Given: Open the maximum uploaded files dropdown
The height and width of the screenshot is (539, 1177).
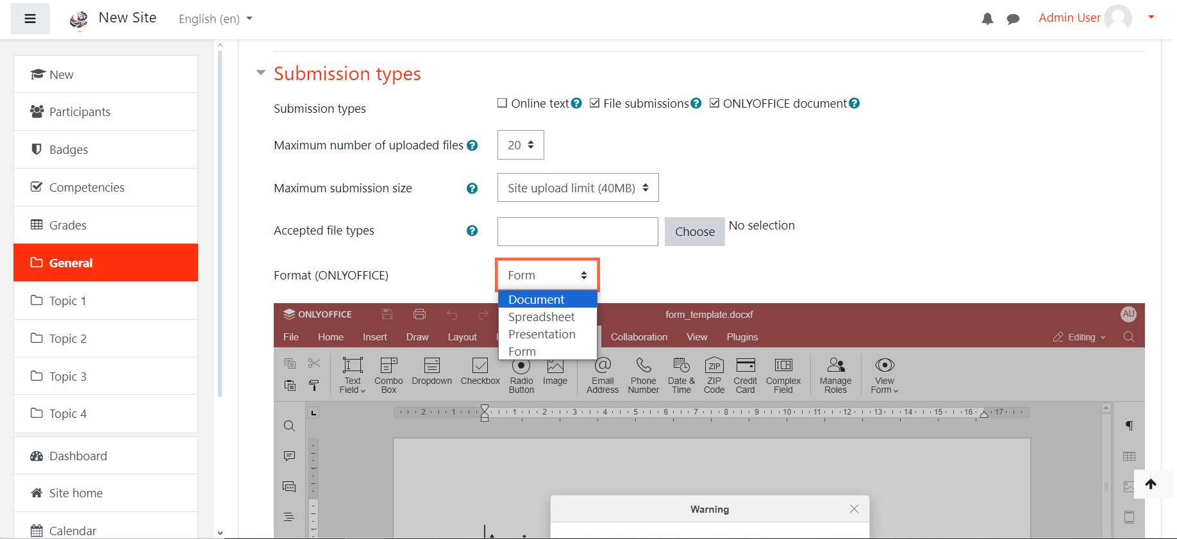Looking at the screenshot, I should 521,145.
